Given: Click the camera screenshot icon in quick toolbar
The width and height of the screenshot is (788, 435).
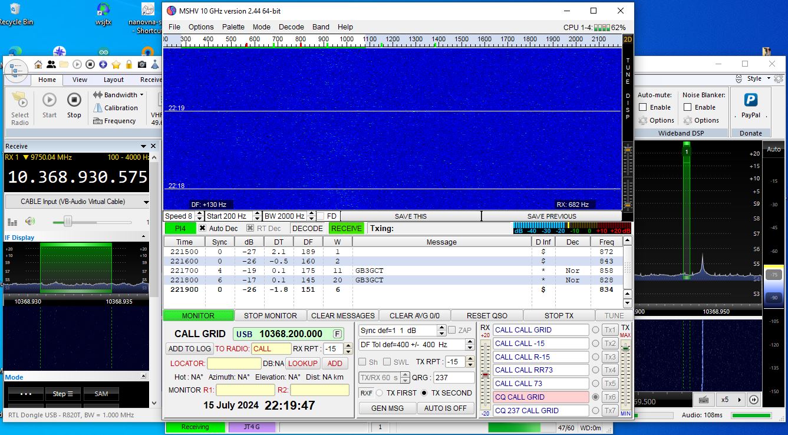Looking at the screenshot, I should [142, 64].
